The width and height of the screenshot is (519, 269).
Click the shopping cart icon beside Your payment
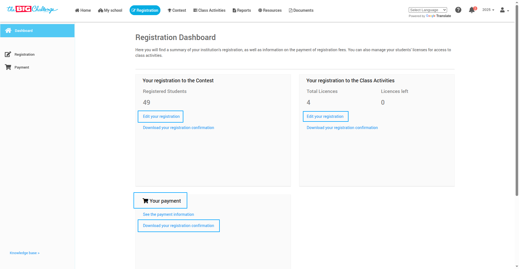[x=146, y=201]
